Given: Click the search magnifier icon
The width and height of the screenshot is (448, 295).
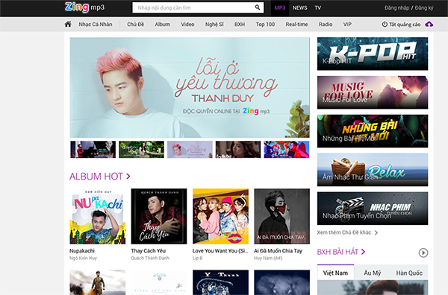Looking at the screenshot, I should (258, 7).
